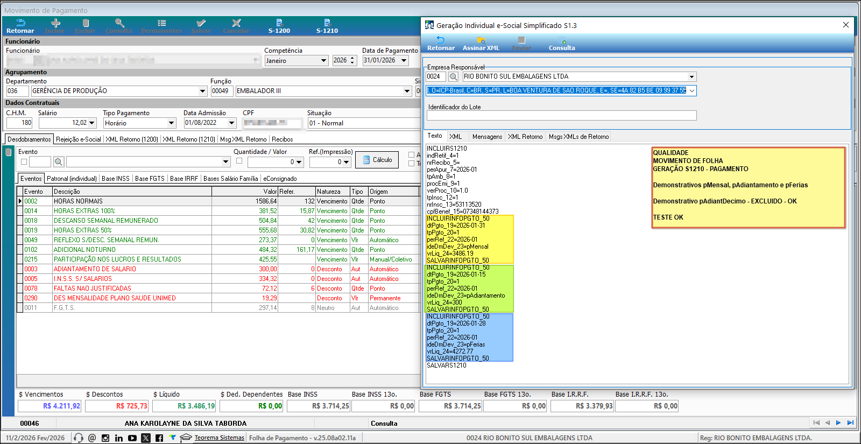The image size is (861, 444).
Task: Open the Empresa Responsável company dropdown
Action: [x=692, y=77]
